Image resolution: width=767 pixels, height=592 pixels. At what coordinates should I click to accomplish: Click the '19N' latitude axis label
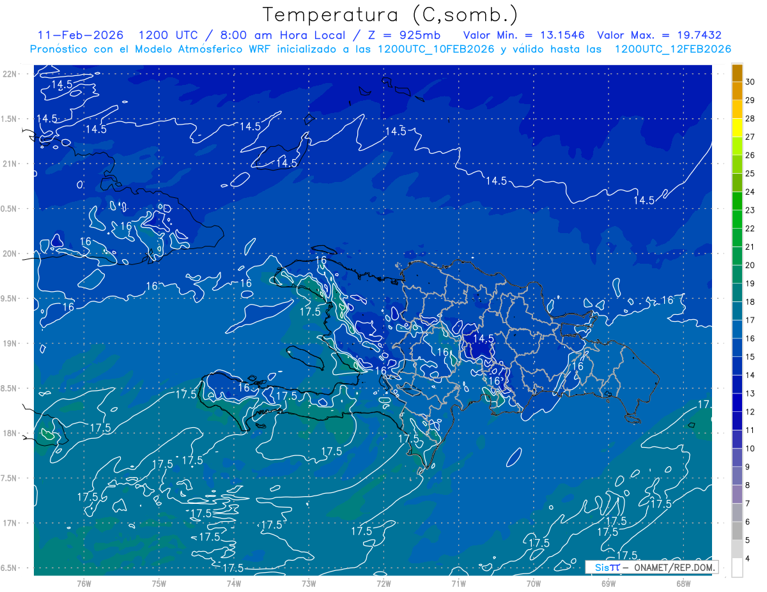tap(10, 343)
